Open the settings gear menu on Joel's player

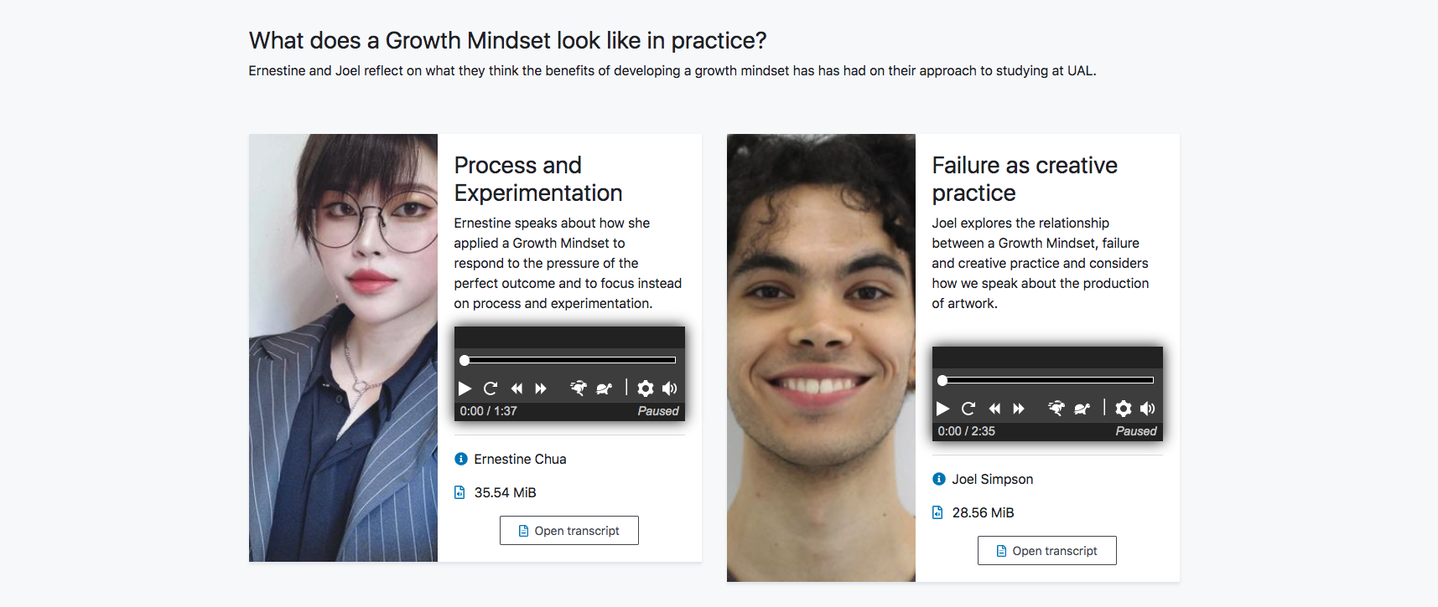pyautogui.click(x=1124, y=409)
